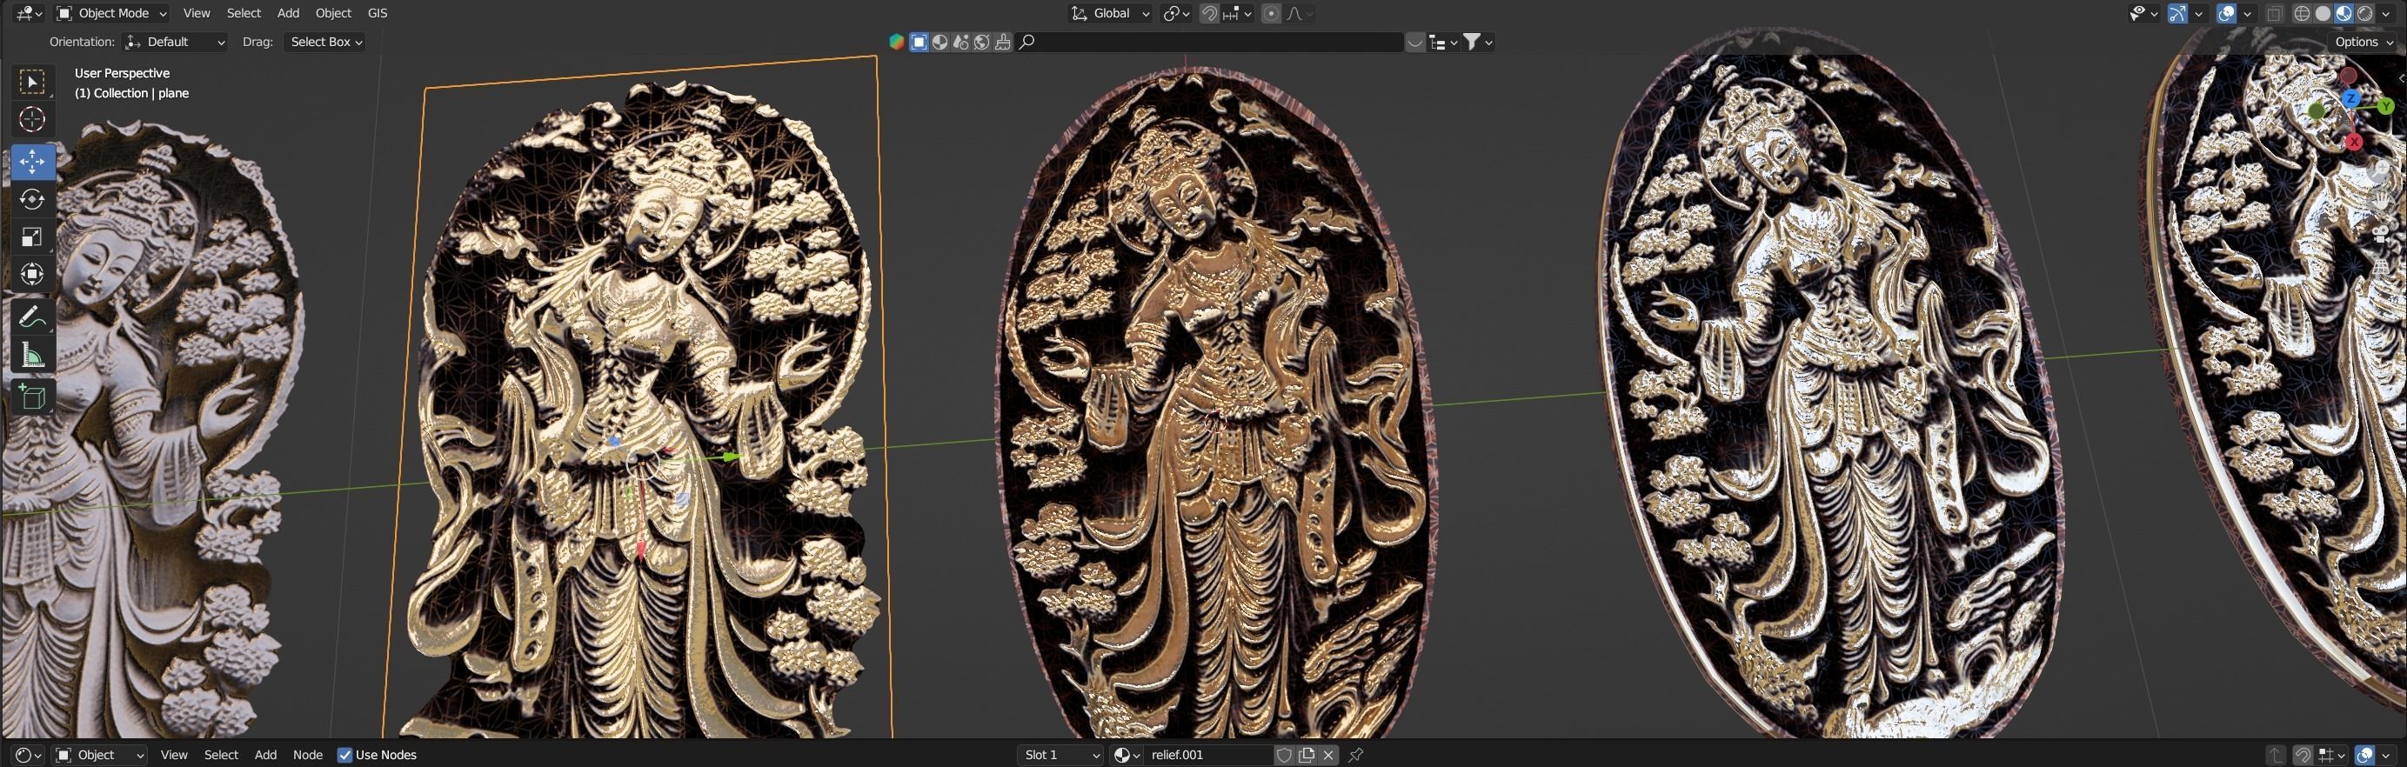Click the Z axis on navigation gizmo
The image size is (2407, 767).
[x=2351, y=98]
